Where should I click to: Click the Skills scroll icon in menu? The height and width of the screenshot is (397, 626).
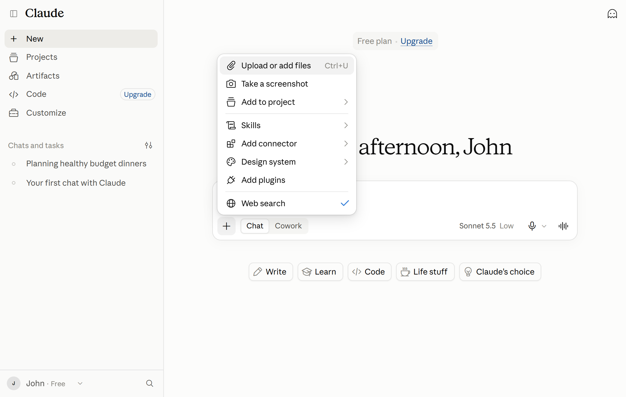pos(231,125)
